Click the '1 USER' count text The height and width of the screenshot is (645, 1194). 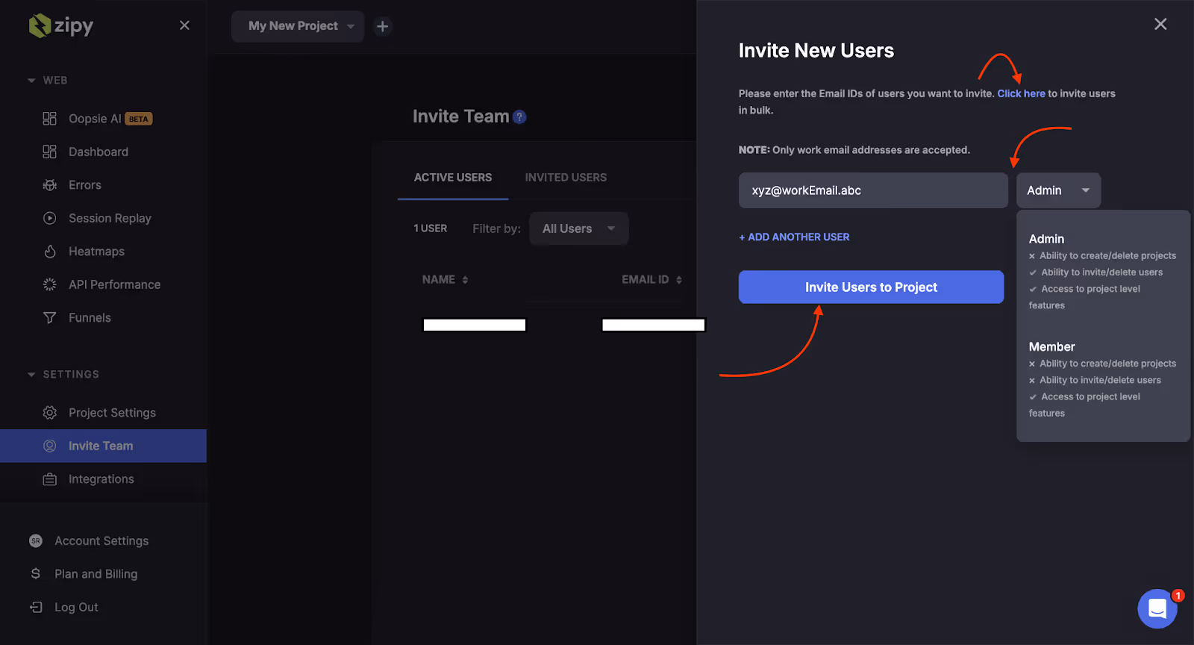click(431, 228)
